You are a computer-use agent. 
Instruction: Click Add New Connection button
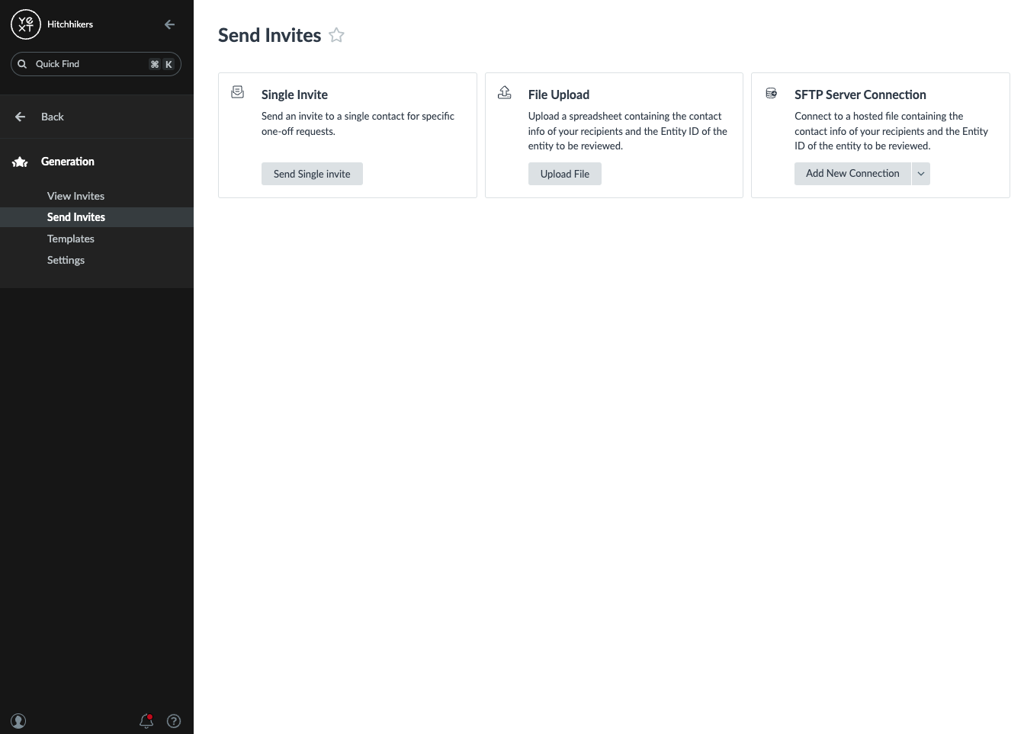point(852,174)
